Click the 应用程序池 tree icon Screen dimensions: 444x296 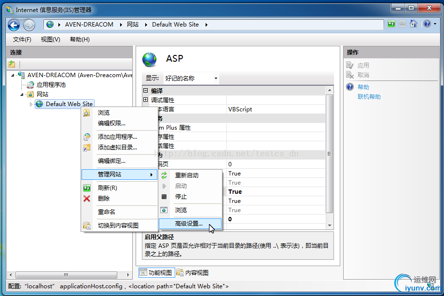point(30,85)
